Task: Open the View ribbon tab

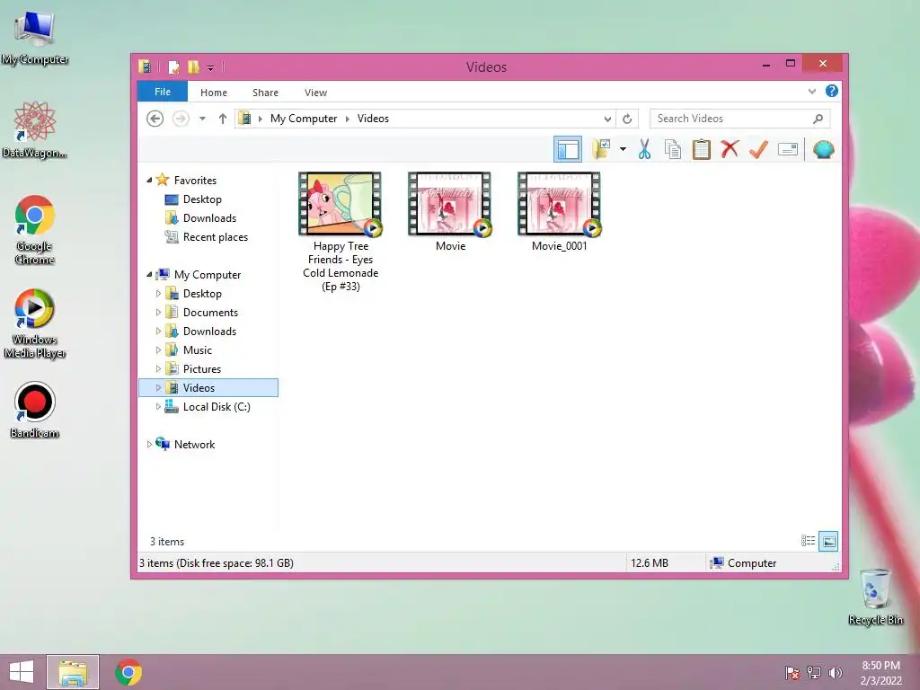Action: tap(315, 93)
